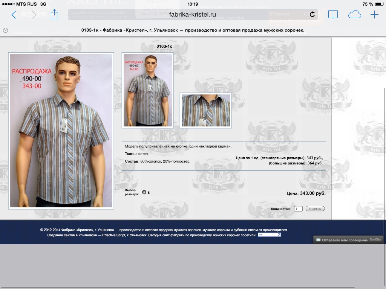Click the quantity input field
This screenshot has width=386, height=289.
point(298,208)
